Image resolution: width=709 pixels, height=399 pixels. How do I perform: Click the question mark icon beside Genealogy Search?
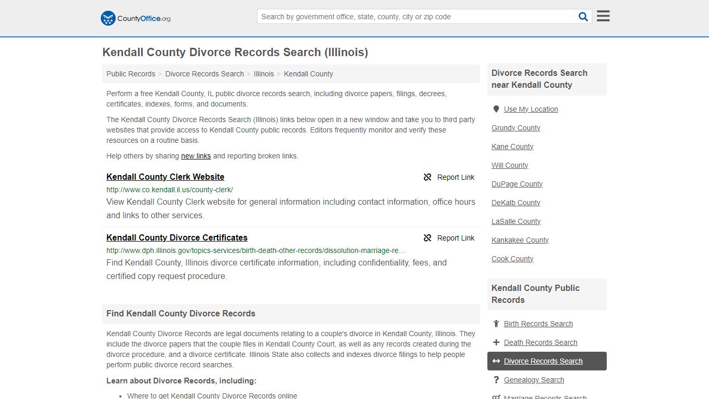click(496, 380)
